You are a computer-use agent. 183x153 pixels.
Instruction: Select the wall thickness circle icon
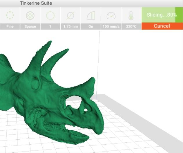[50, 15]
